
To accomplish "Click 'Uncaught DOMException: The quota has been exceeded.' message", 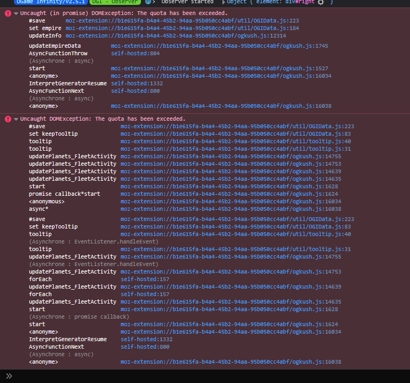I will point(103,119).
